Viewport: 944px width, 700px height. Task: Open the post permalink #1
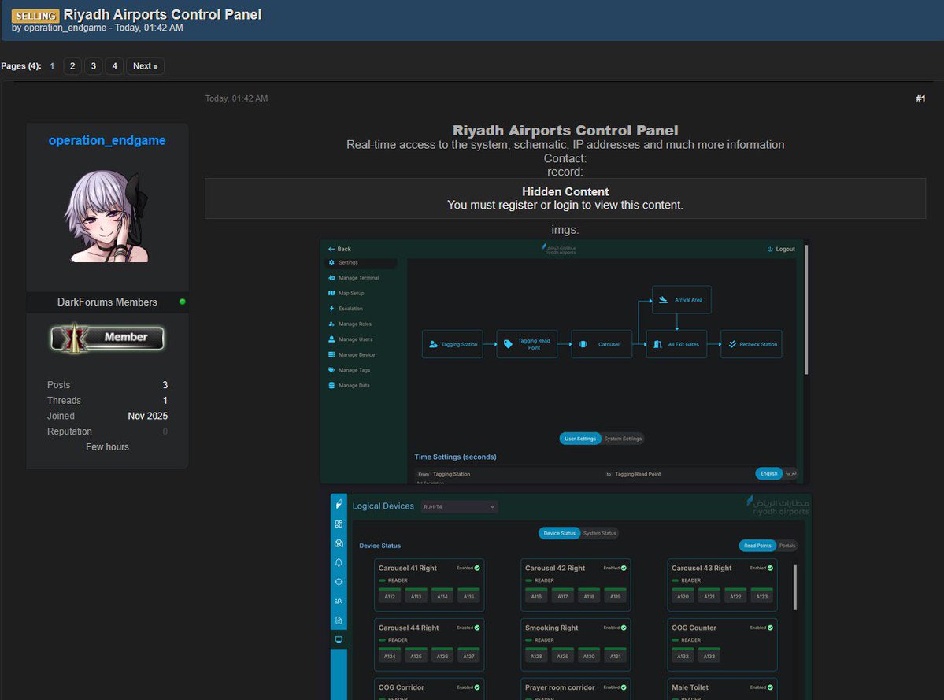(x=920, y=98)
